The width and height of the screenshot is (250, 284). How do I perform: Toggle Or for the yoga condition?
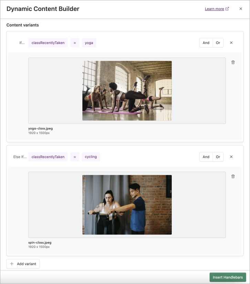tap(218, 43)
